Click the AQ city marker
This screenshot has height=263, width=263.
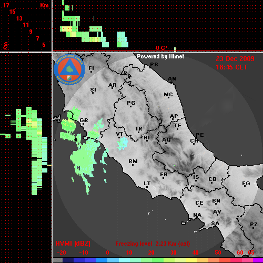coord(166,140)
